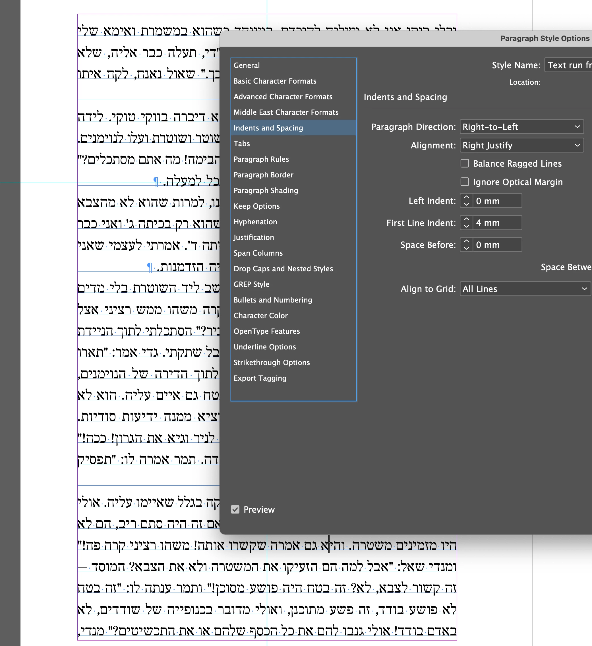Uncheck the Preview checkbox
Viewport: 592px width, 646px height.
click(235, 510)
